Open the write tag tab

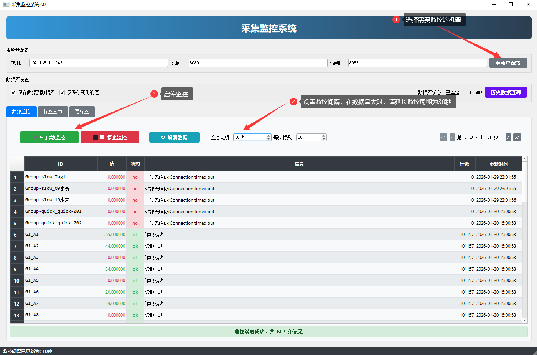click(82, 112)
